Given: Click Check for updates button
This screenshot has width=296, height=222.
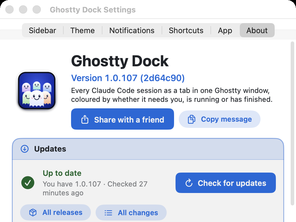Looking at the screenshot, I should coord(226,183).
